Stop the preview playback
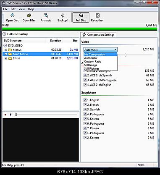This screenshot has height=175, width=160. click(5, 115)
